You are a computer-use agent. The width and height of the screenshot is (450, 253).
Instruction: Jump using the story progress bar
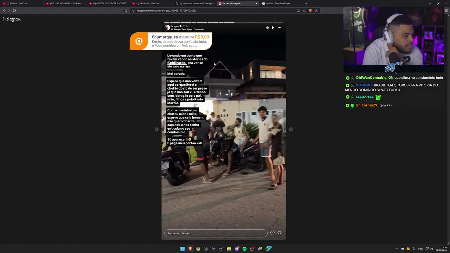(x=224, y=22)
